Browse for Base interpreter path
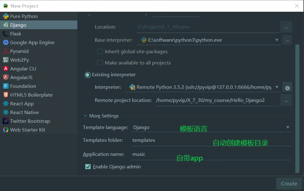Screen dimensions: 304x191 point(287,40)
